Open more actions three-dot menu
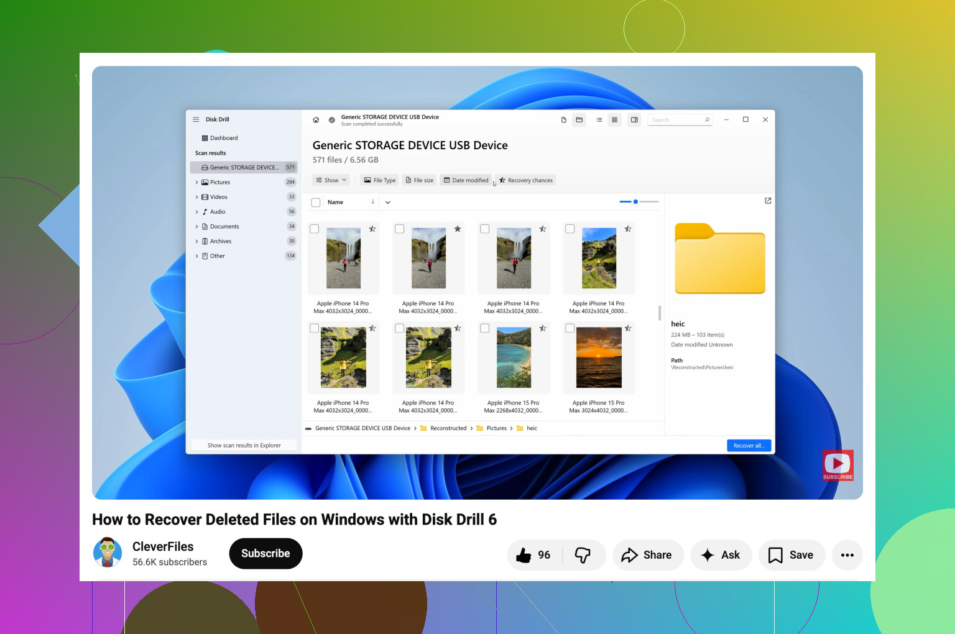 847,555
